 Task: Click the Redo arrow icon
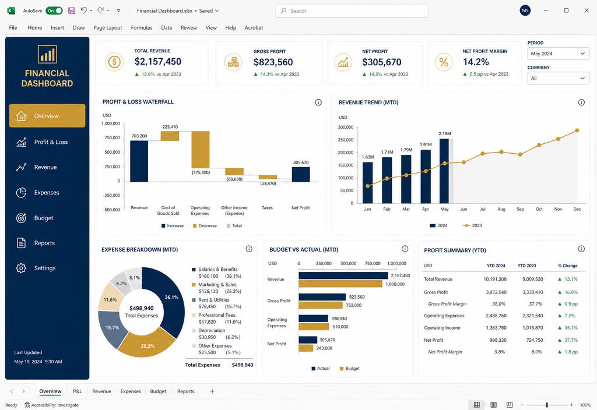pyautogui.click(x=100, y=10)
